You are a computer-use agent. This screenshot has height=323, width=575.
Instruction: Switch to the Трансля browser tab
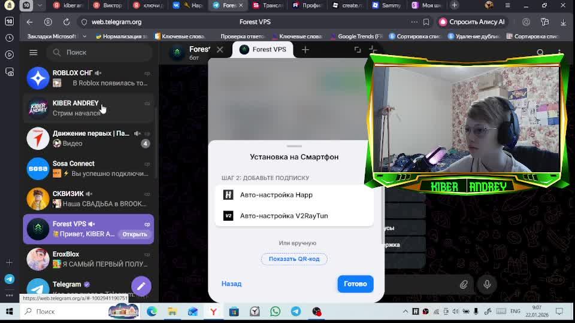pos(268,5)
